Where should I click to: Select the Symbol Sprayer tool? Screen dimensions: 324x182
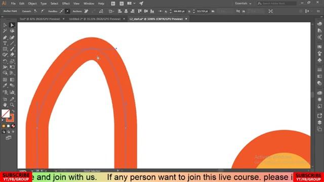[5, 92]
